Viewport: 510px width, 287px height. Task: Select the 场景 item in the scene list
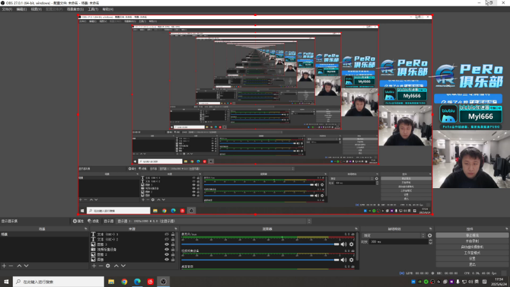coord(44,234)
